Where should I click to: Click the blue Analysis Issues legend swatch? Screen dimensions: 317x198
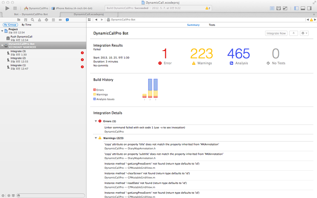click(95, 99)
